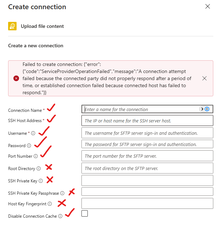
Task: Click the Disable Connection Cache info icon
Action: 60,216
